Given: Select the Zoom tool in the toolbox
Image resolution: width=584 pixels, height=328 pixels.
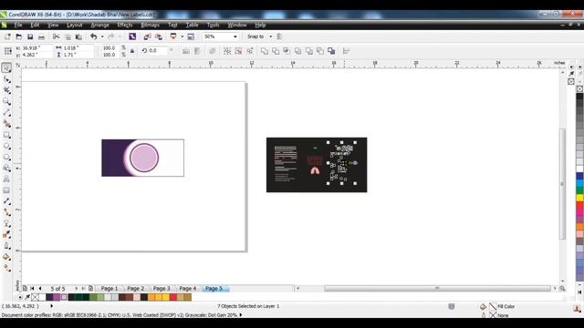Looking at the screenshot, I should pyautogui.click(x=6, y=101).
